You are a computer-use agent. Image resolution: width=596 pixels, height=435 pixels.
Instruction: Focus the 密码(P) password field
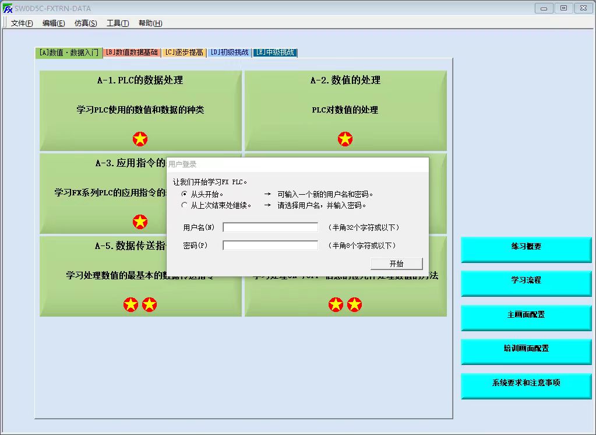pyautogui.click(x=270, y=245)
